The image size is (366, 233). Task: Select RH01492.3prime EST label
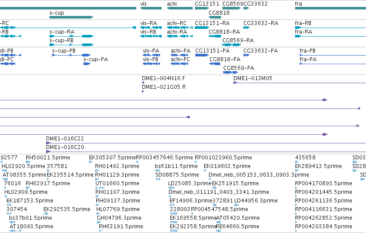click(x=117, y=166)
